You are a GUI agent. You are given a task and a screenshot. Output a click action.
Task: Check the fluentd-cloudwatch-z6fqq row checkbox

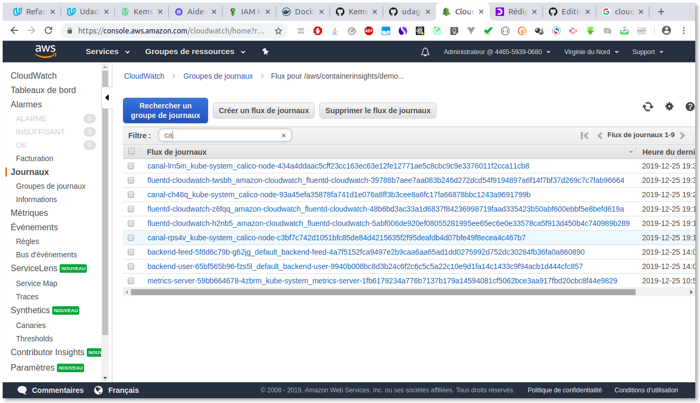(x=131, y=209)
